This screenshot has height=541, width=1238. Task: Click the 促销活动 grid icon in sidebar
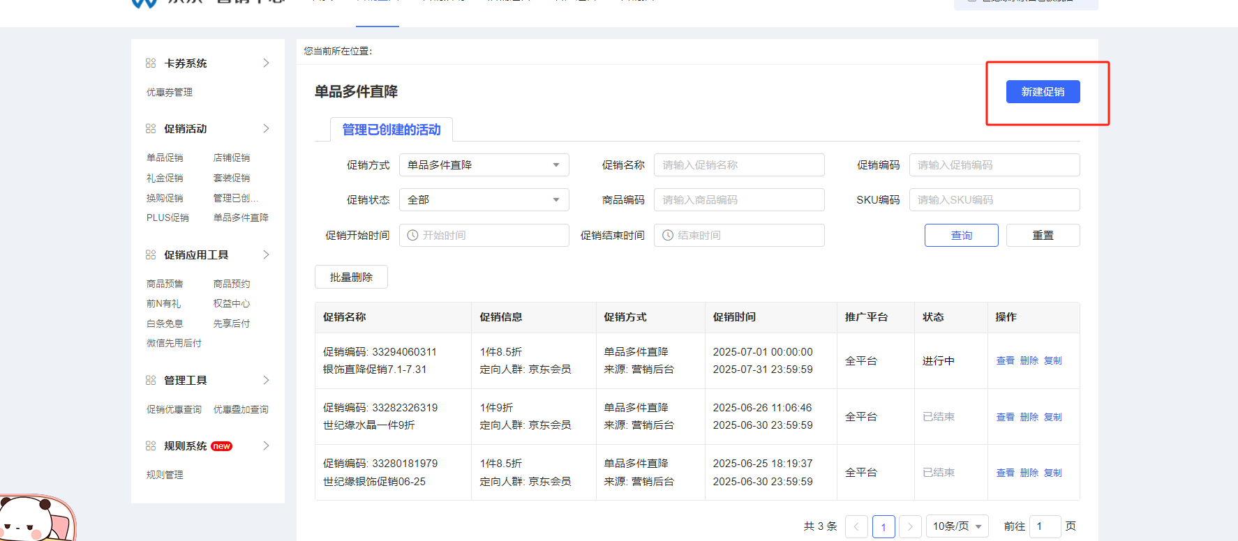[150, 129]
